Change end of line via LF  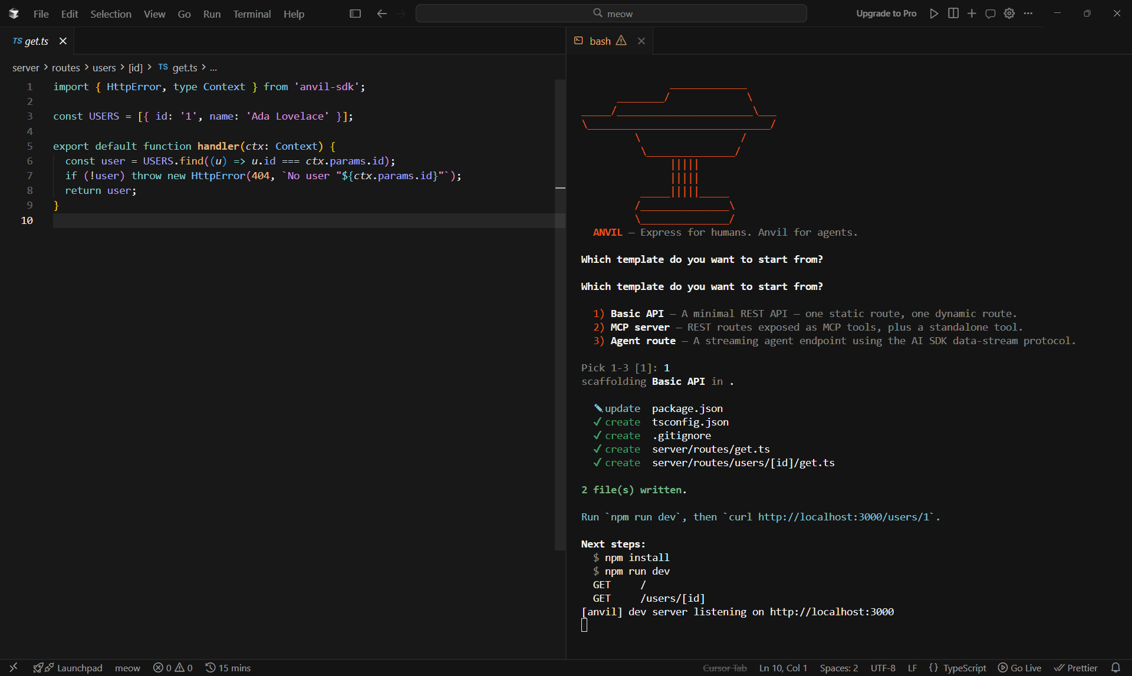(912, 668)
